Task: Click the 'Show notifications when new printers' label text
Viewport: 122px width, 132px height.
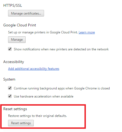Action: pos(61,49)
